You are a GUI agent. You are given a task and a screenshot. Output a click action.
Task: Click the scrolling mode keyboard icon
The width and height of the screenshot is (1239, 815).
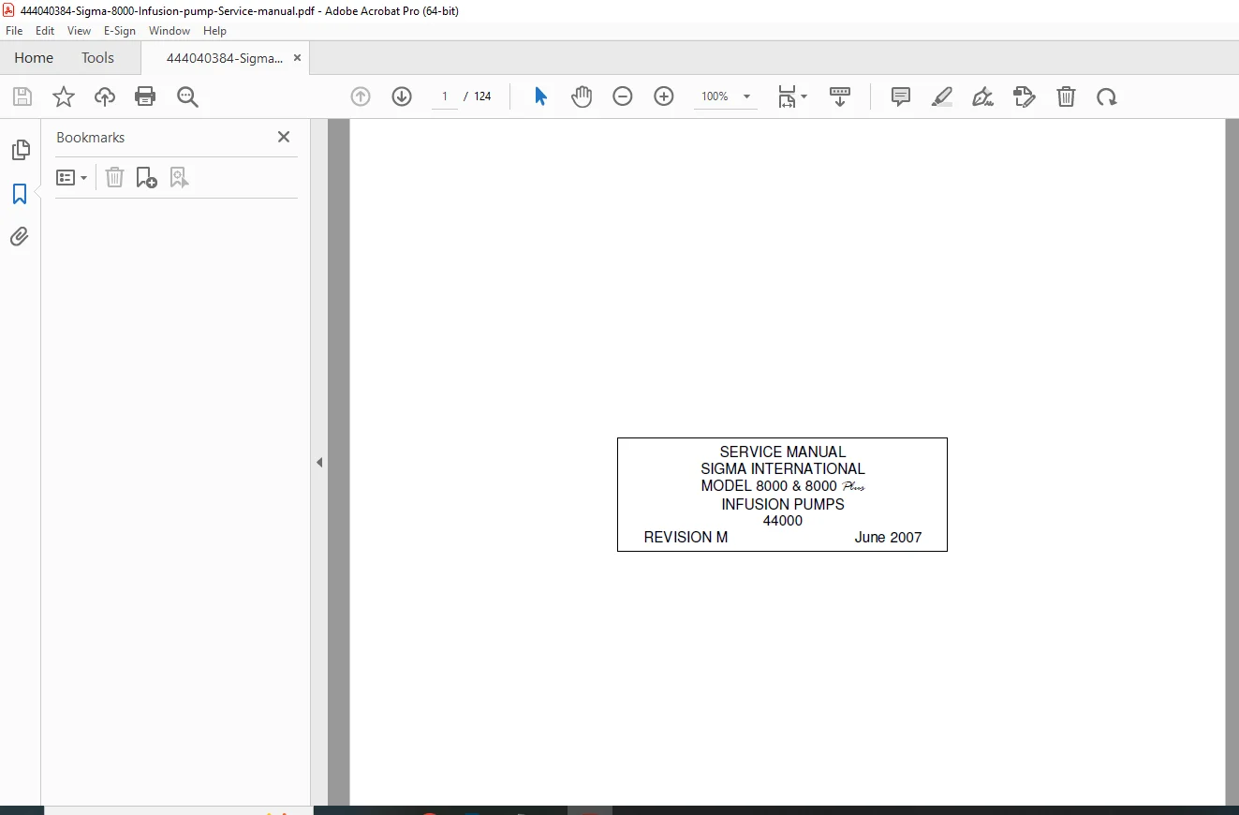(840, 96)
